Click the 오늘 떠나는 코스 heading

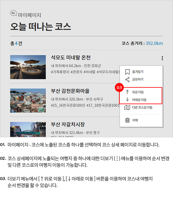(41, 27)
